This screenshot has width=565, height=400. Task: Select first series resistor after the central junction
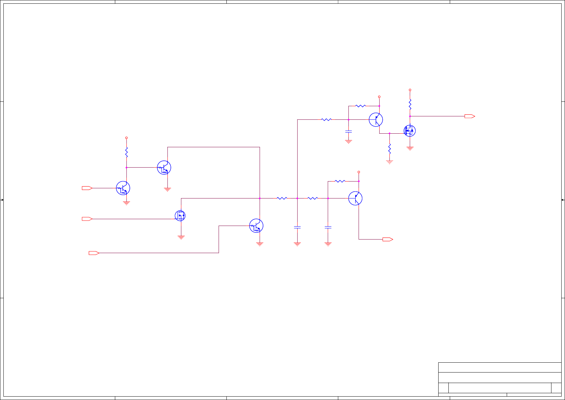coord(282,198)
